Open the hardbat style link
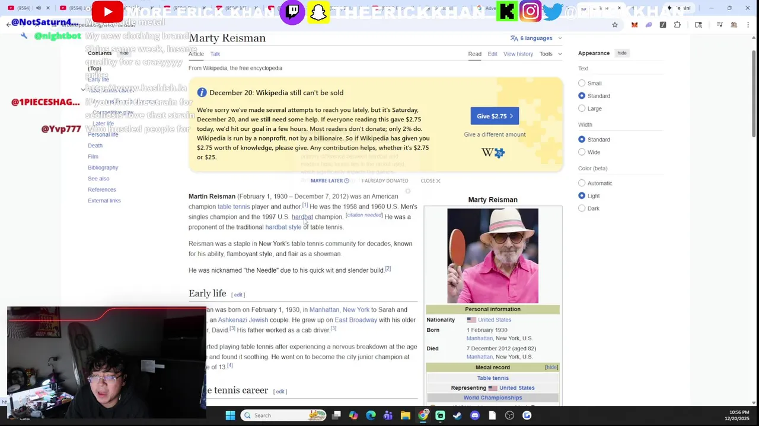Screen dimensions: 759x426 283,227
